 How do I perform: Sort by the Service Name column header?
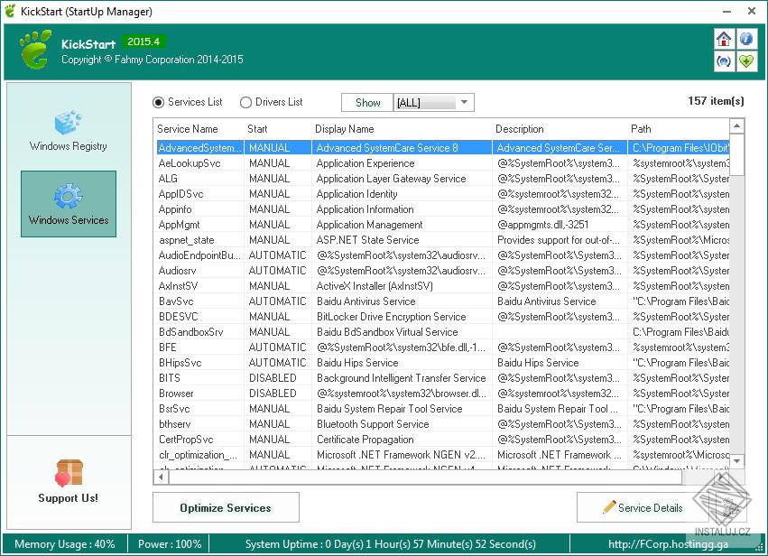coord(188,129)
